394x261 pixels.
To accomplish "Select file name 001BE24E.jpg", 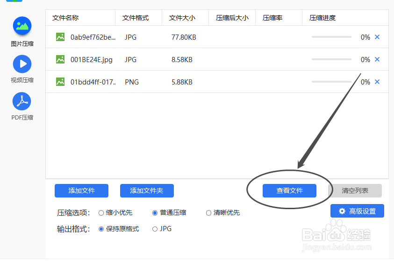I will [92, 60].
